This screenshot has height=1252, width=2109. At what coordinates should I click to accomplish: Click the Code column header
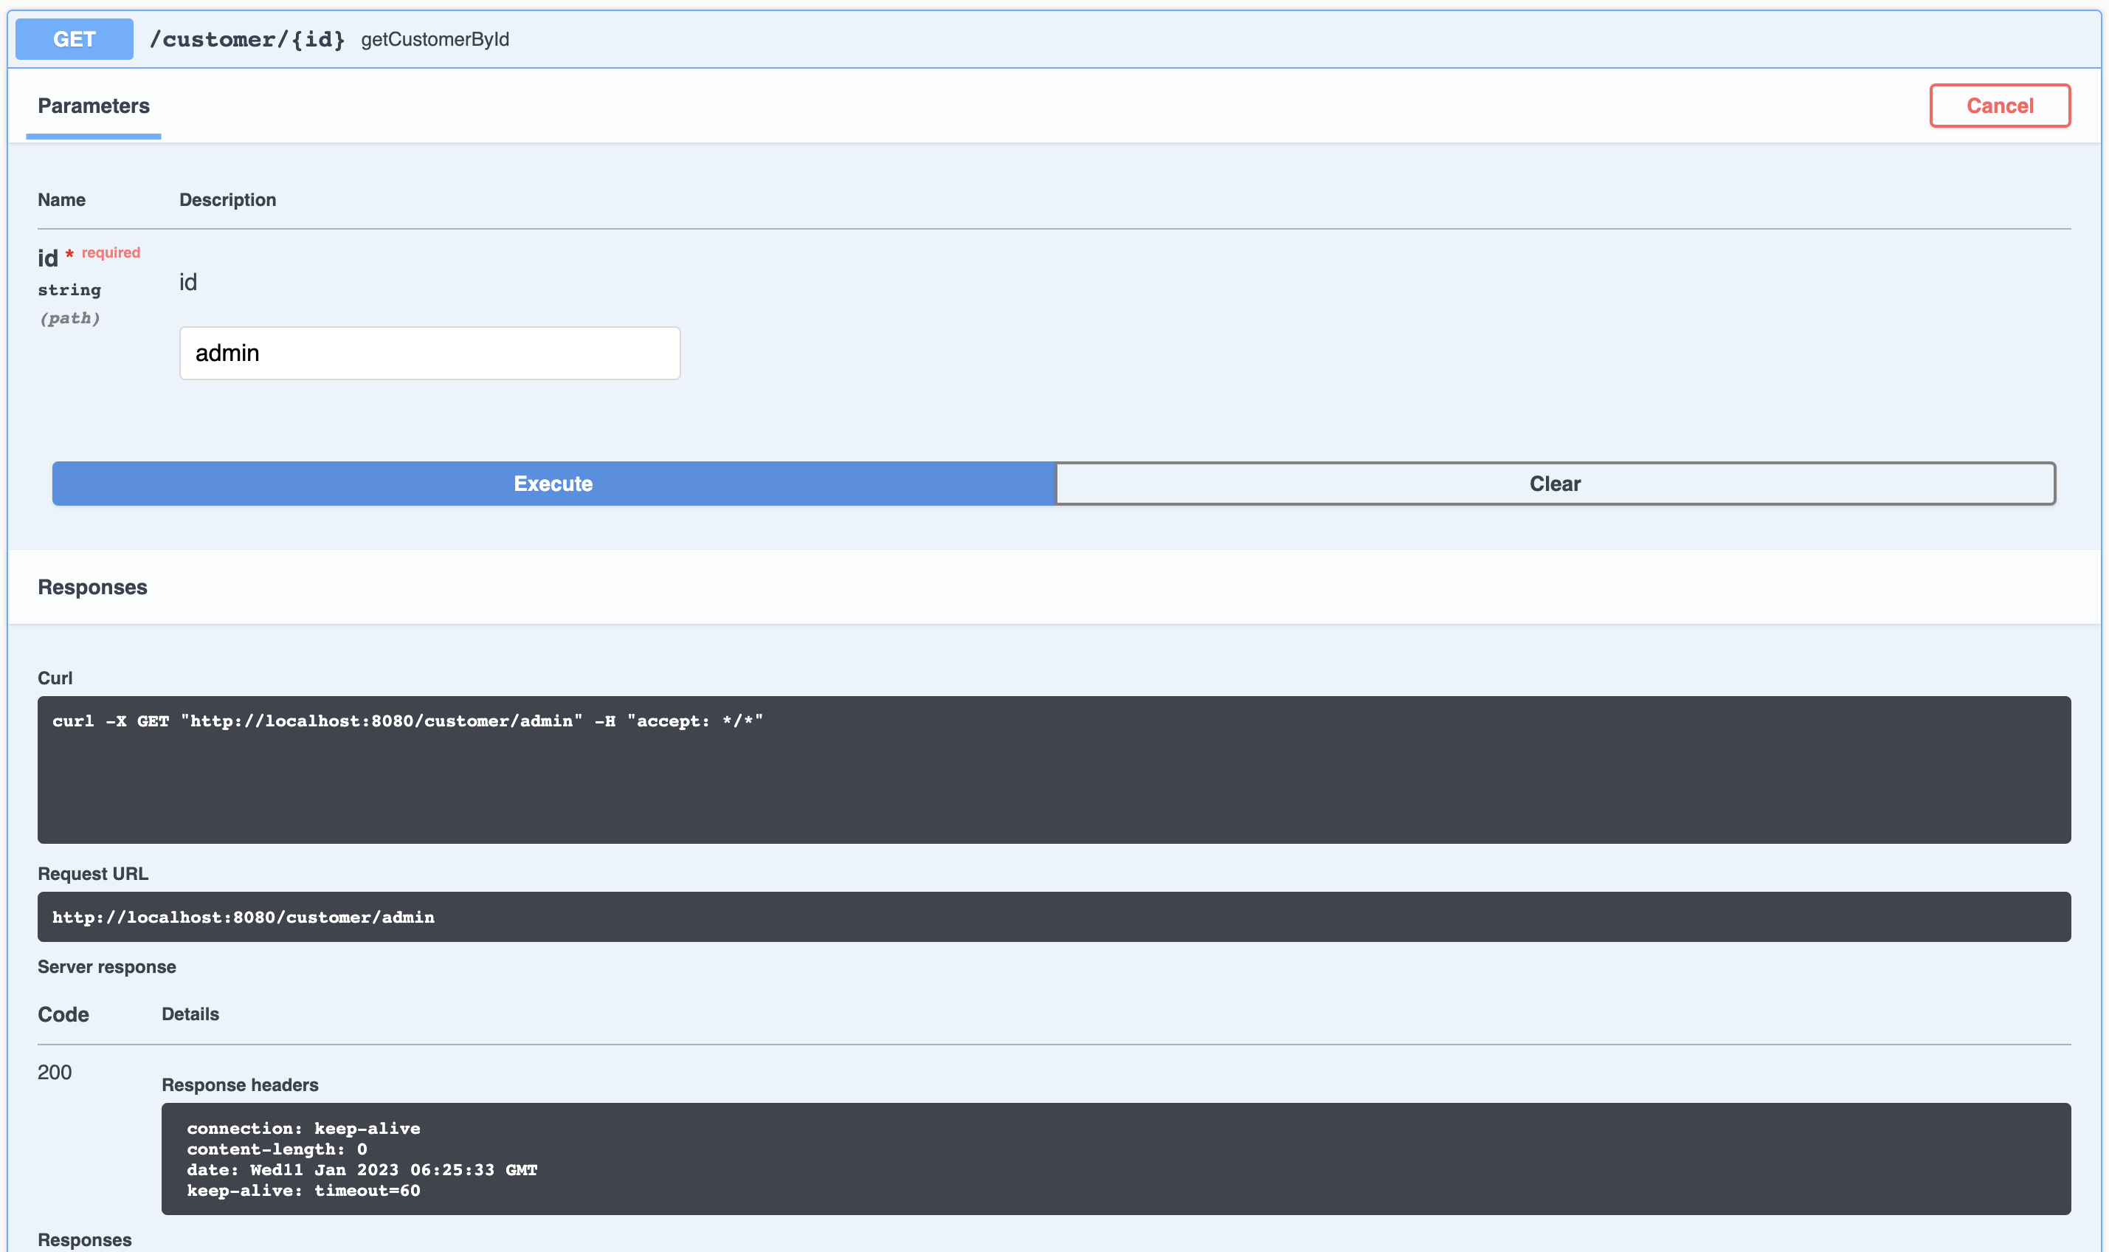point(63,1014)
